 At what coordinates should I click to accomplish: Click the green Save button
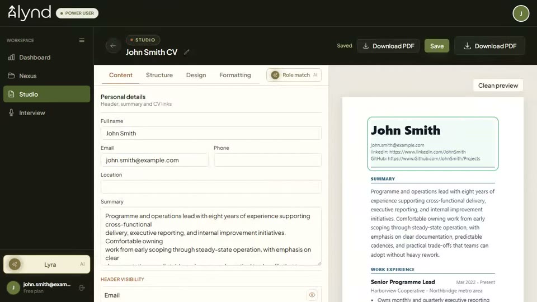pyautogui.click(x=437, y=46)
